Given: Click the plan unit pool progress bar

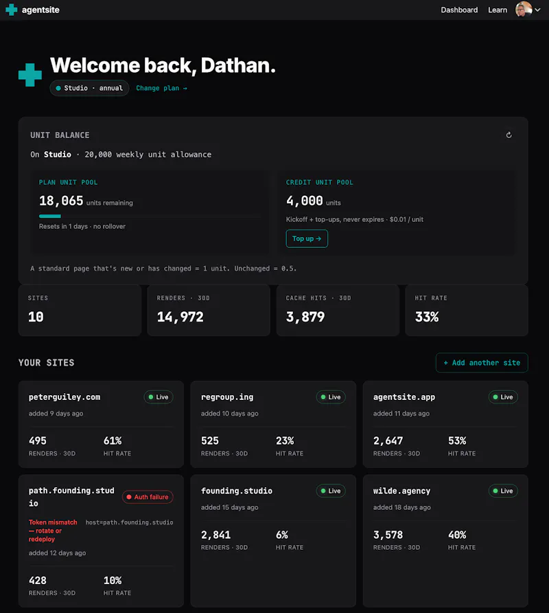Looking at the screenshot, I should [150, 216].
